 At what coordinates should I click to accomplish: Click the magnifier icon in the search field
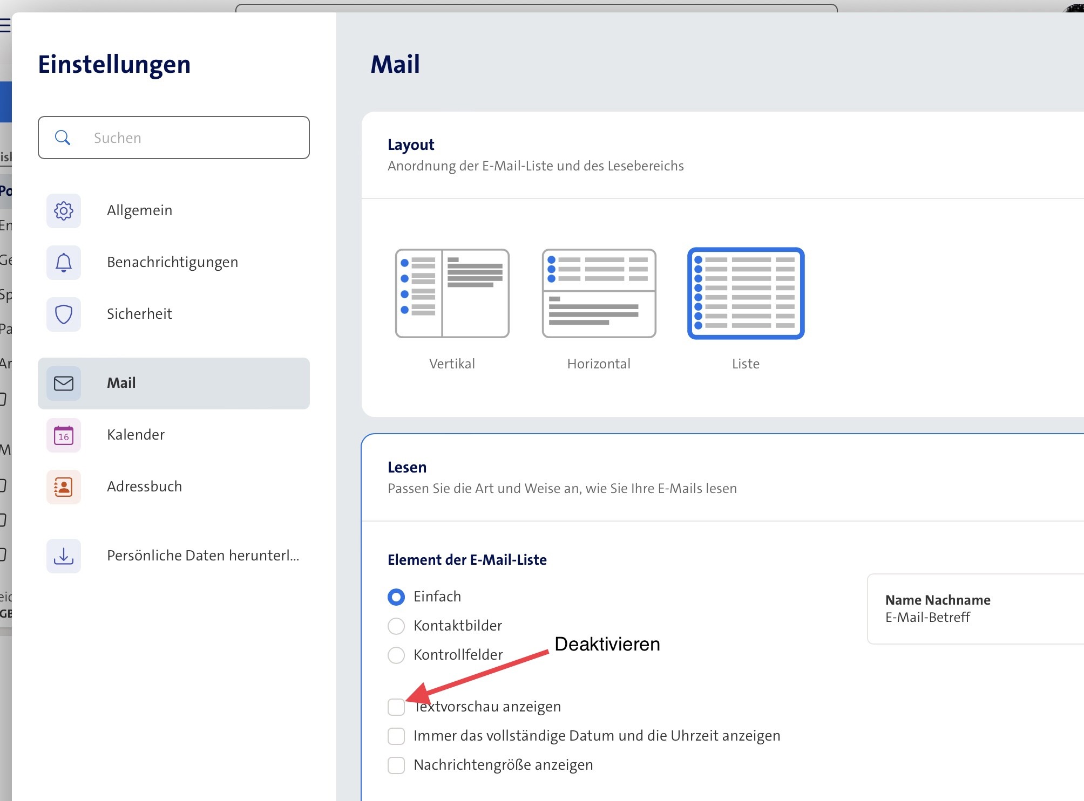pyautogui.click(x=63, y=138)
